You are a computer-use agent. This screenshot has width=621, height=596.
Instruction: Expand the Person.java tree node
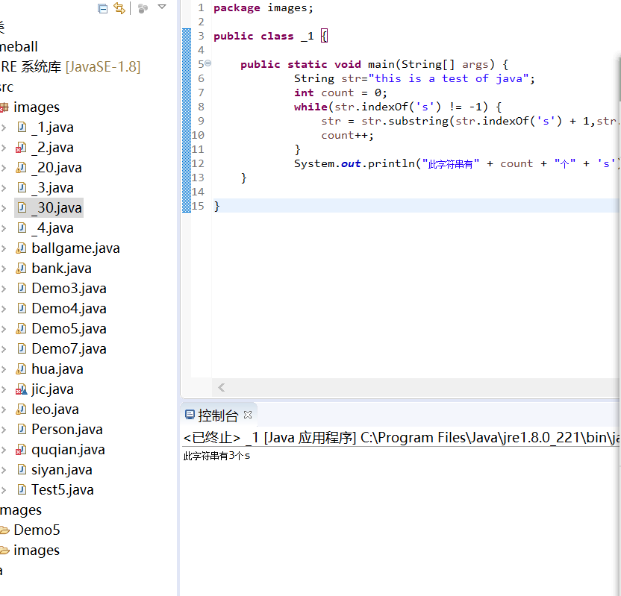point(4,430)
